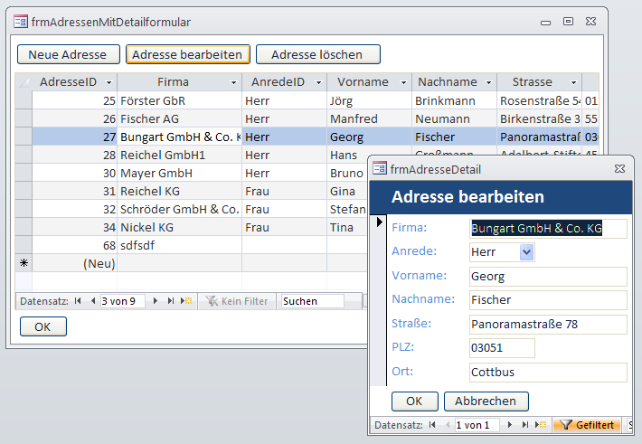Click the Abbrechen button

[x=486, y=401]
